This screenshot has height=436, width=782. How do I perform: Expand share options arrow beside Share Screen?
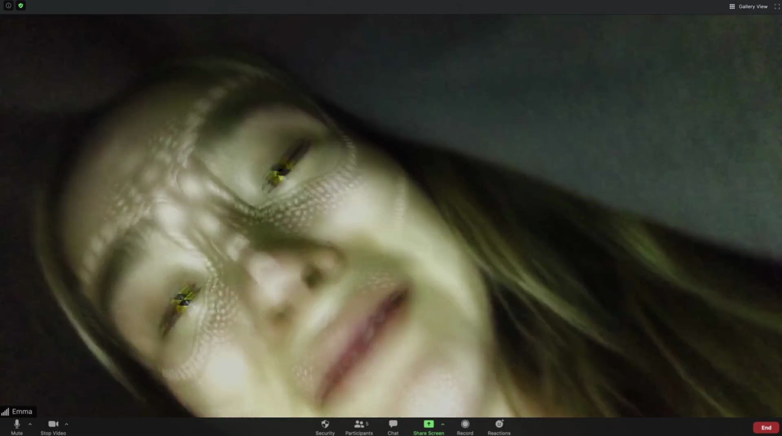pyautogui.click(x=443, y=424)
